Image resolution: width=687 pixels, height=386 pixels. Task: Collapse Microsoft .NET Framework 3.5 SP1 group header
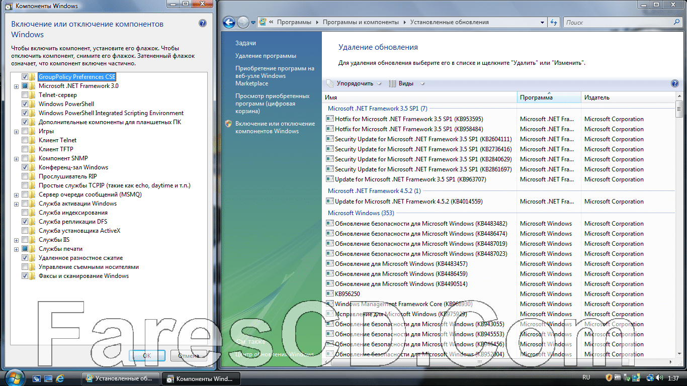click(377, 108)
